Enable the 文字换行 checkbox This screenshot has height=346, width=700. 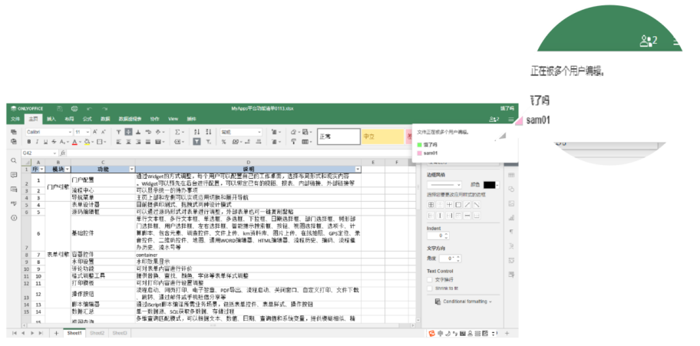(x=430, y=279)
